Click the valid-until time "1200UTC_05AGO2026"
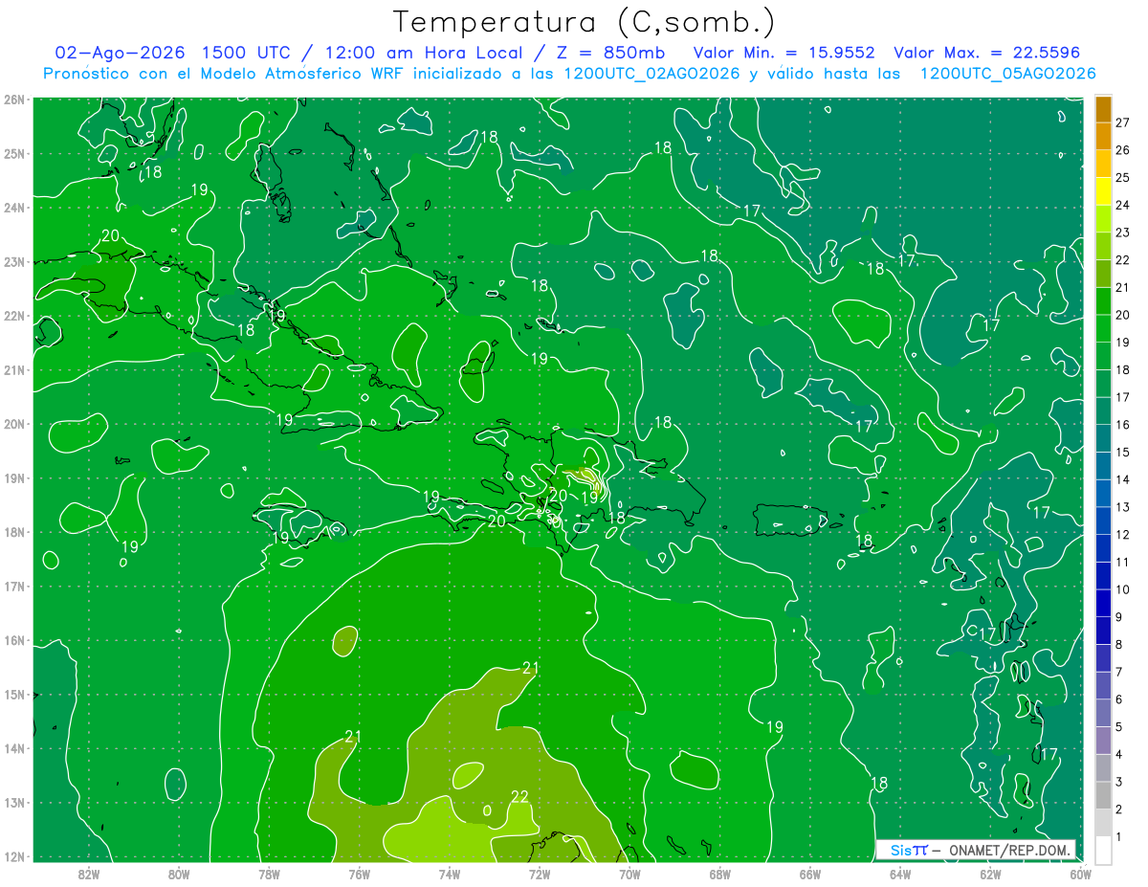The image size is (1148, 887). (x=1007, y=74)
